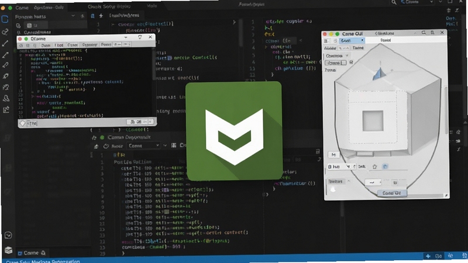Open the Came dropdown in the lower panel toolbar
The image size is (468, 263).
(x=144, y=146)
